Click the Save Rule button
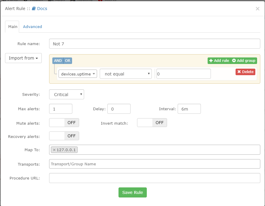The width and height of the screenshot is (265, 206). point(132,192)
